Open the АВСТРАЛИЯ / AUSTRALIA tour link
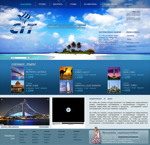The height and width of the screenshot is (145, 150). (x=36, y=72)
